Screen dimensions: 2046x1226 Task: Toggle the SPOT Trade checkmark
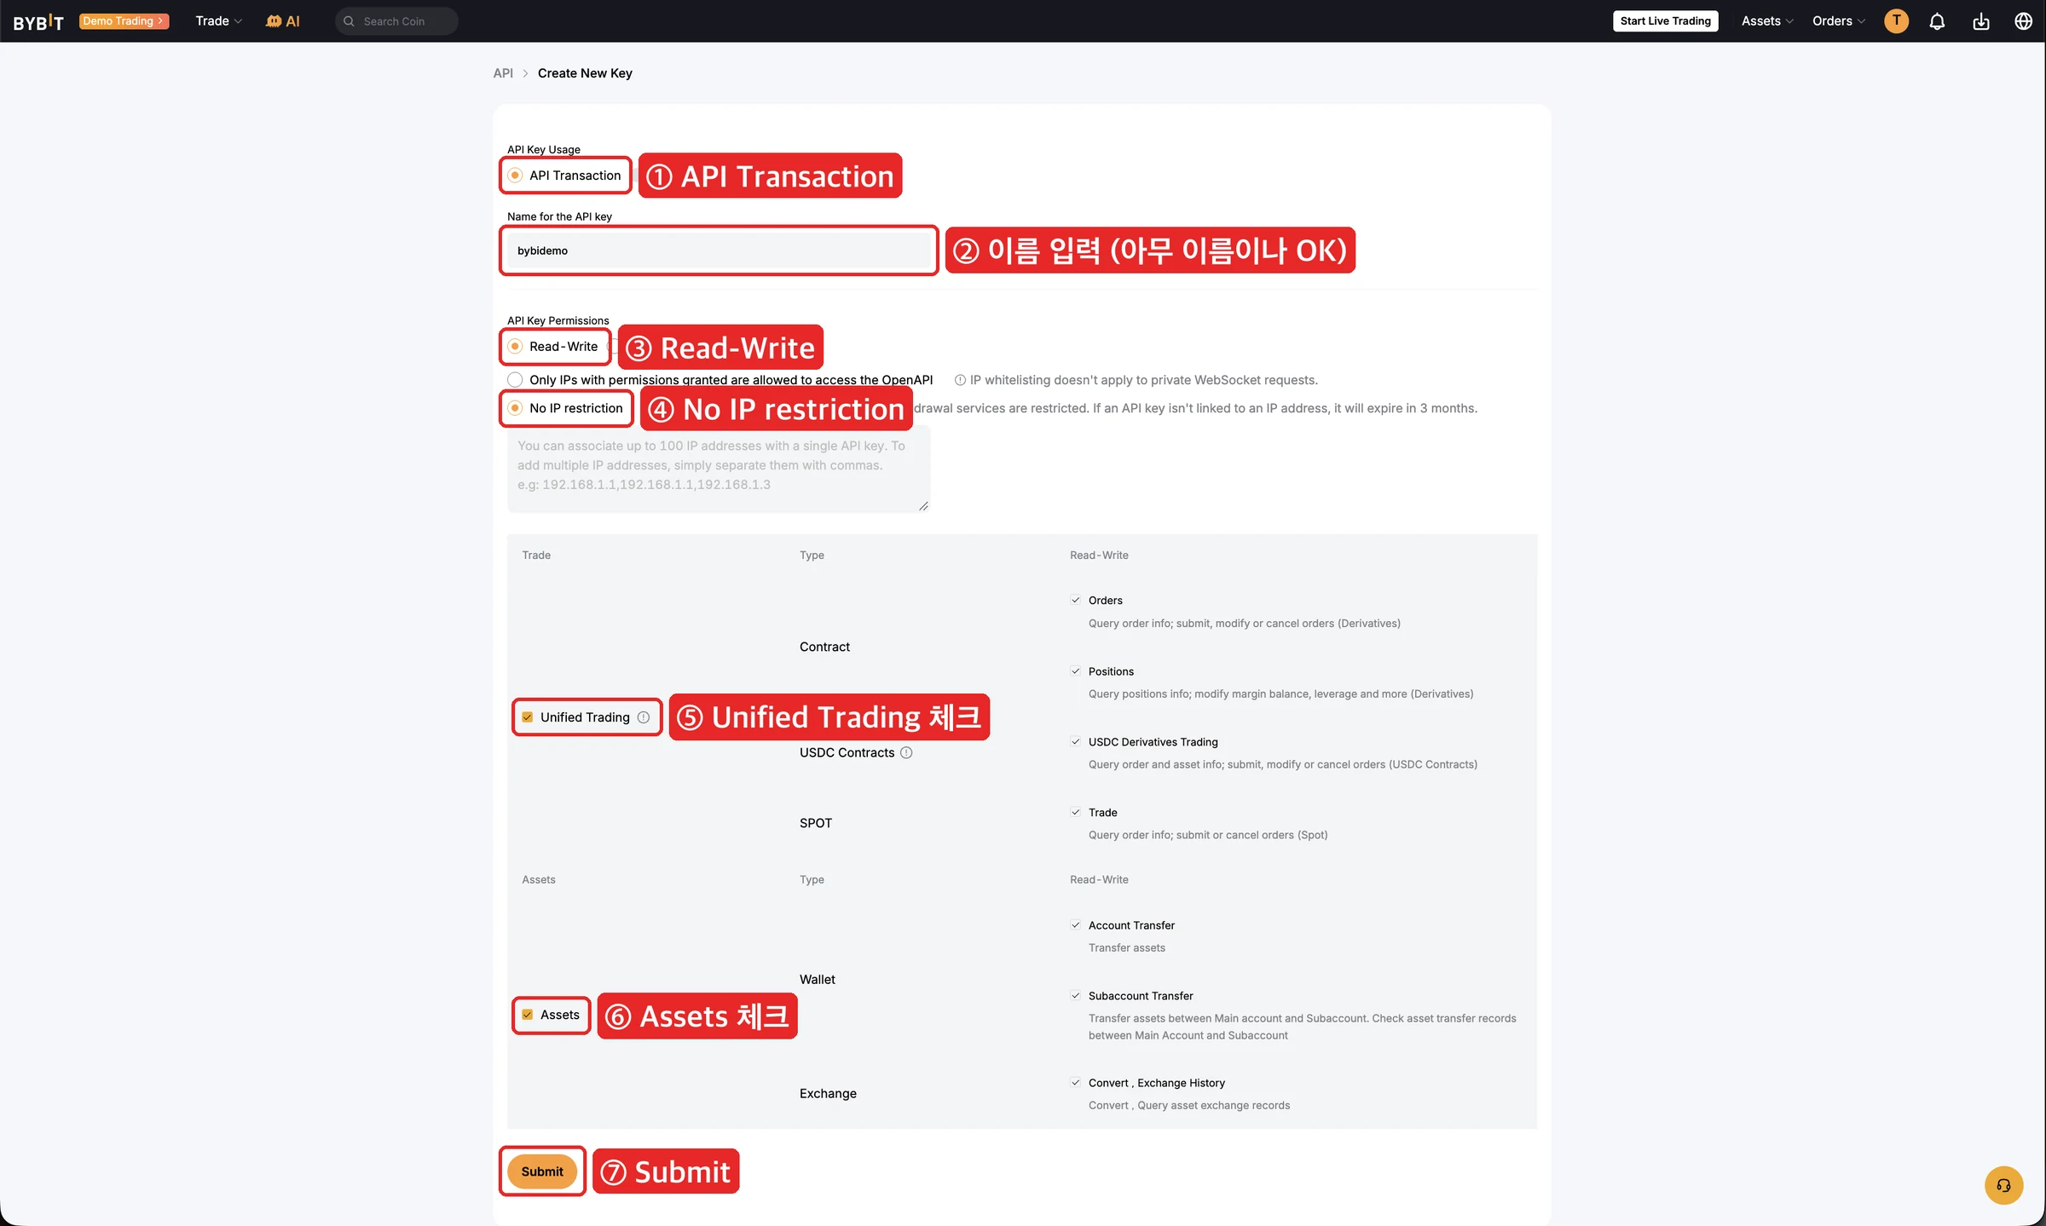1076,812
